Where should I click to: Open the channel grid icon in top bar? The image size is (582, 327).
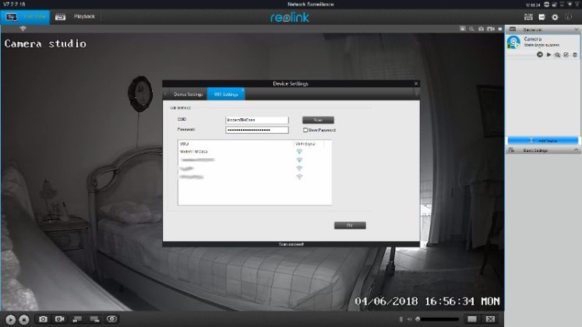tap(528, 17)
